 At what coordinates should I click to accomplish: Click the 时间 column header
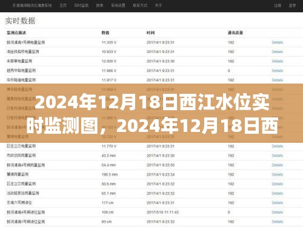click(x=151, y=33)
